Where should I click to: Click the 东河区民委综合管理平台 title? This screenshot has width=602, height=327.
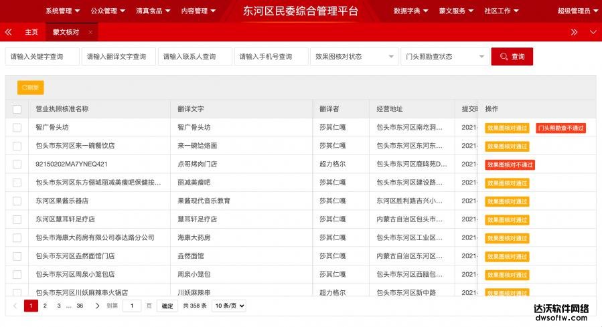pyautogui.click(x=301, y=11)
